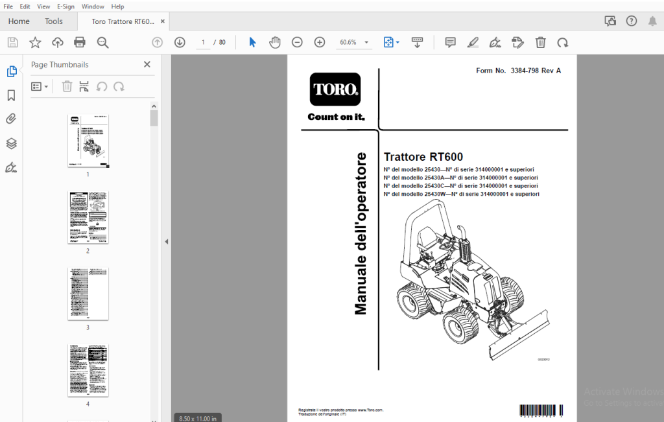Open the E-Sign menu

coord(65,6)
